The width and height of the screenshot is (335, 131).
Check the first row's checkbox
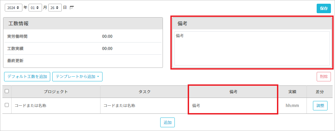point(7,105)
